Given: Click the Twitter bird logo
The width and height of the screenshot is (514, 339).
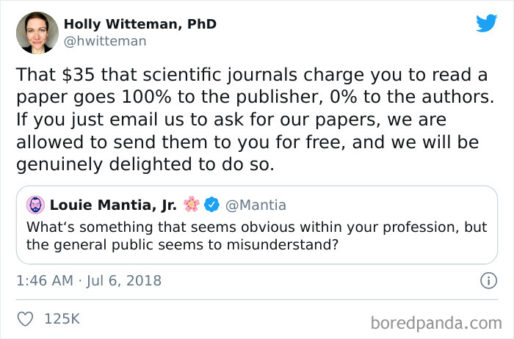Looking at the screenshot, I should [x=486, y=23].
